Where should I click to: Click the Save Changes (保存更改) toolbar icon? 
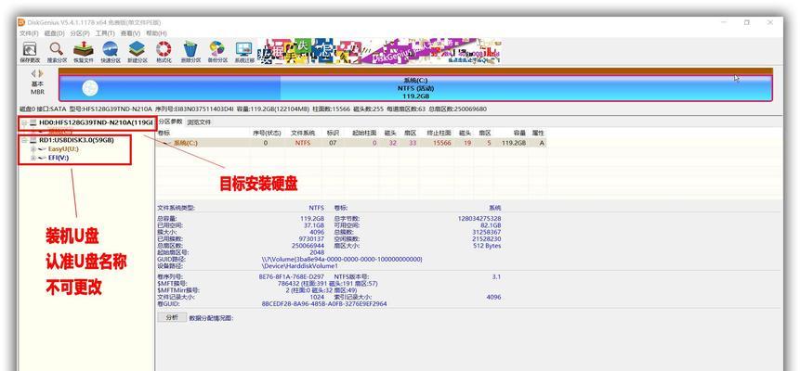pos(30,52)
